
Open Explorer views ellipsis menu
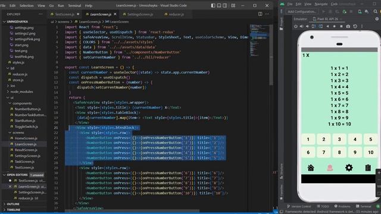point(40,14)
